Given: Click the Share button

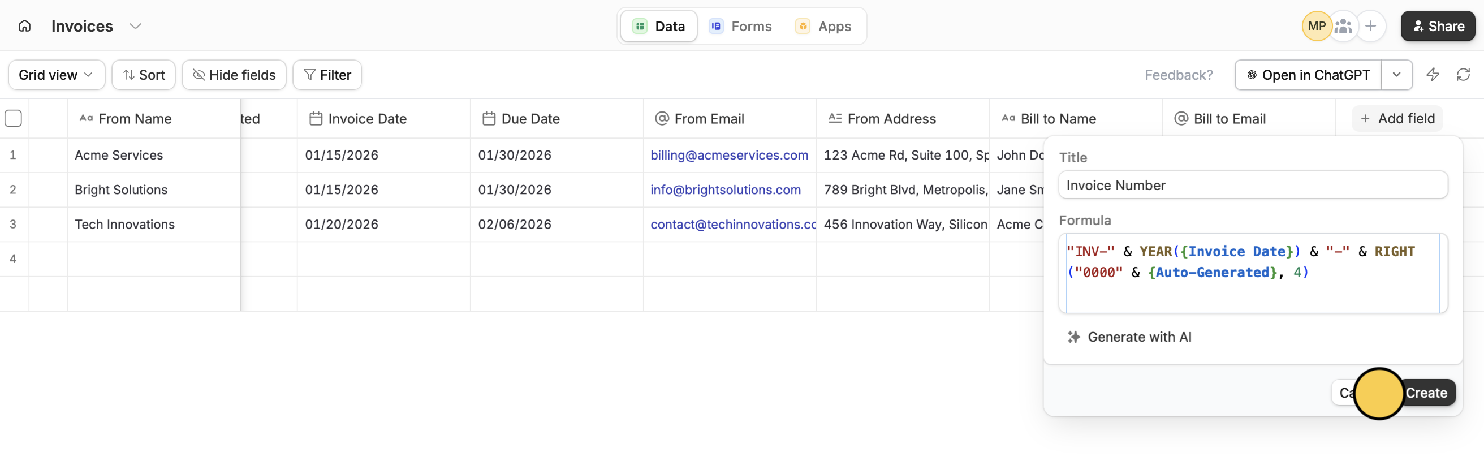Looking at the screenshot, I should [x=1438, y=26].
